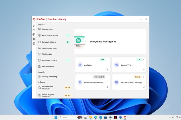Click the Scheduled Scans calendar icon
This screenshot has height=120, width=181.
[39, 42]
